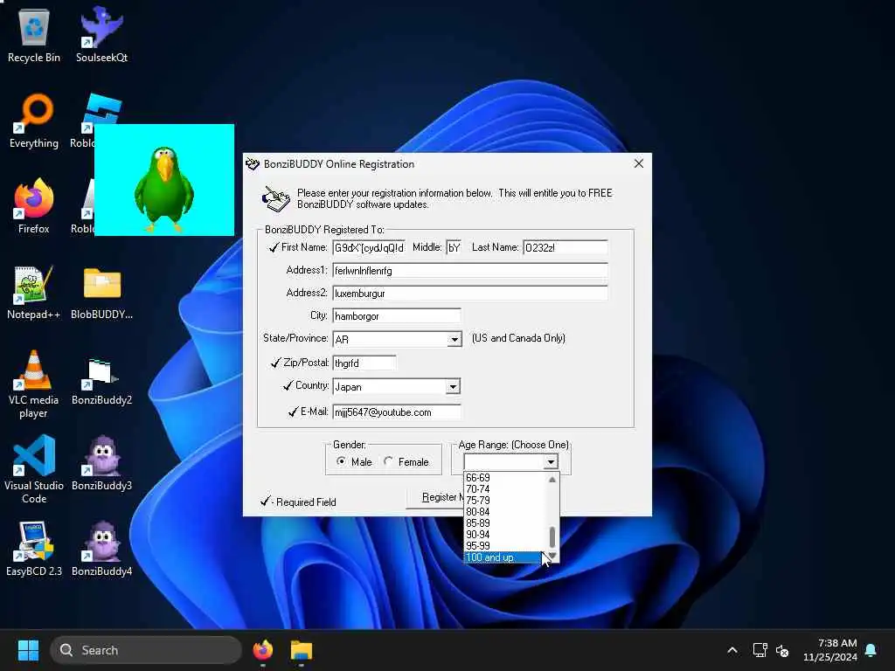Viewport: 895px width, 671px height.
Task: Open Firefox from the taskbar
Action: [x=262, y=650]
